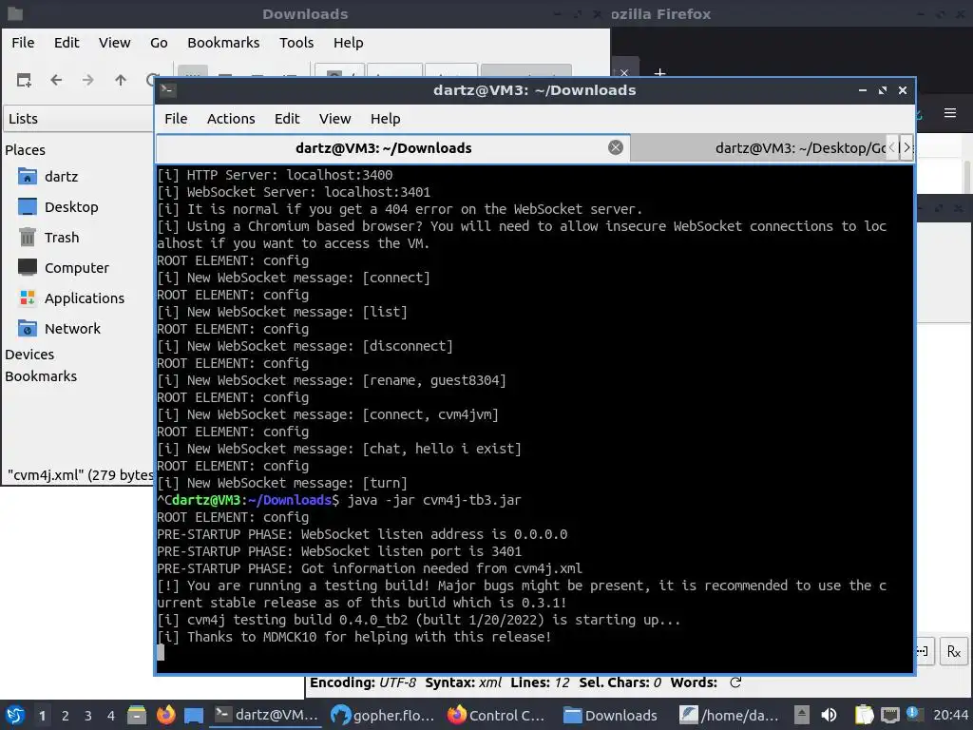Open the file manager Go menu
Image resolution: width=973 pixels, height=730 pixels.
(x=159, y=42)
